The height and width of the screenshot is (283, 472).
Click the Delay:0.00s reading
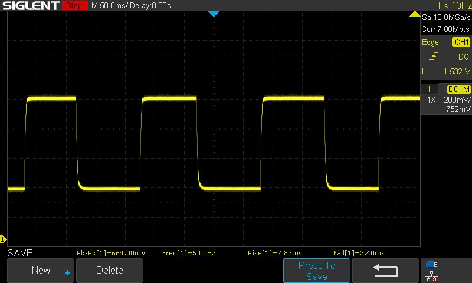(x=150, y=5)
